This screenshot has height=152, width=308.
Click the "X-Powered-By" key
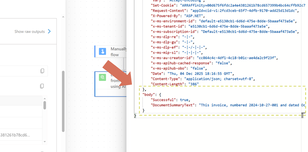pyautogui.click(x=165, y=16)
